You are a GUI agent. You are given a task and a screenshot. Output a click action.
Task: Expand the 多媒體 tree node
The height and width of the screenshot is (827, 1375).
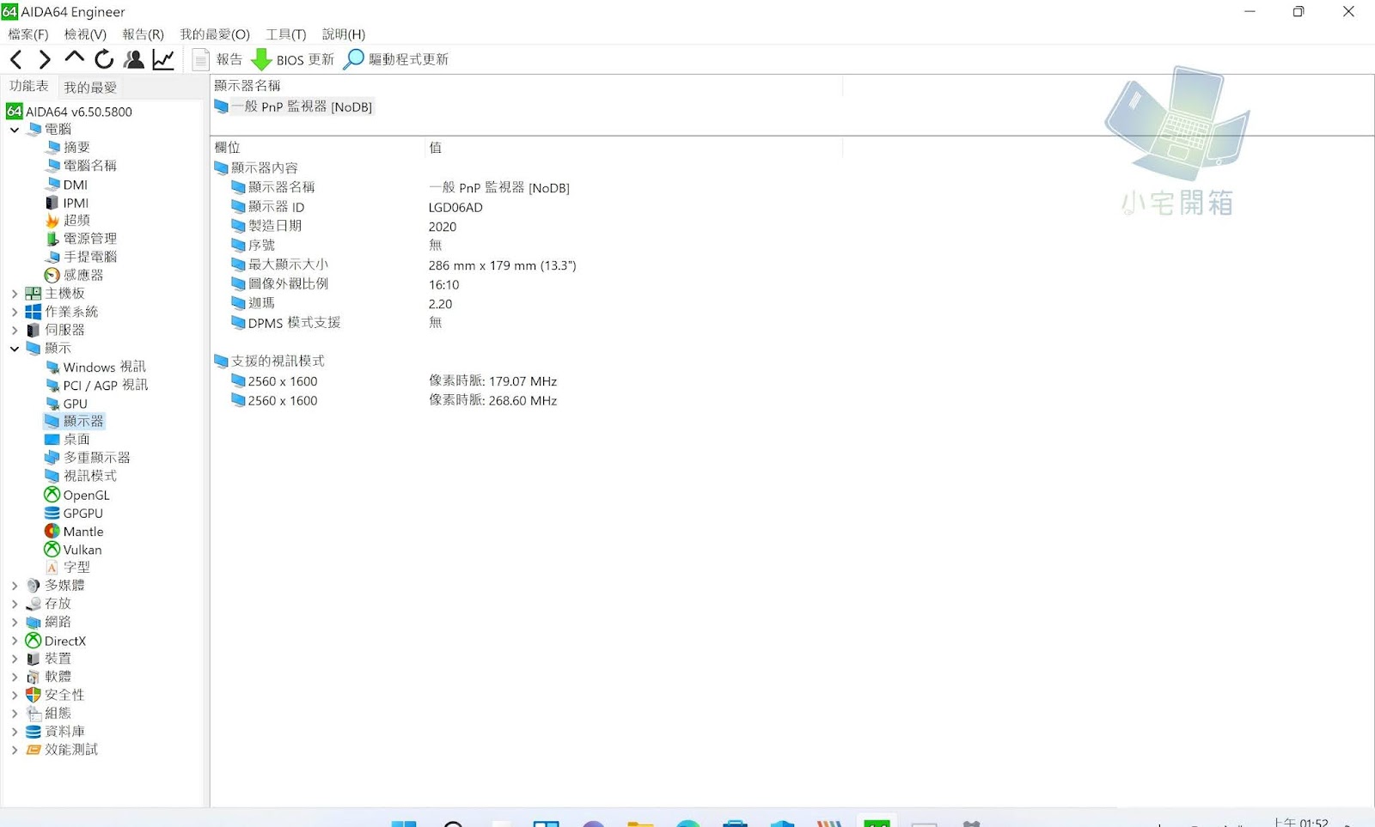point(15,586)
